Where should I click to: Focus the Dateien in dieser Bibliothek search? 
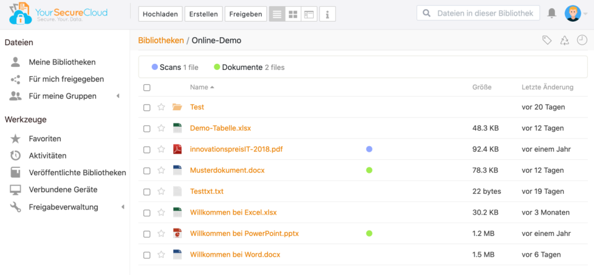pos(478,13)
